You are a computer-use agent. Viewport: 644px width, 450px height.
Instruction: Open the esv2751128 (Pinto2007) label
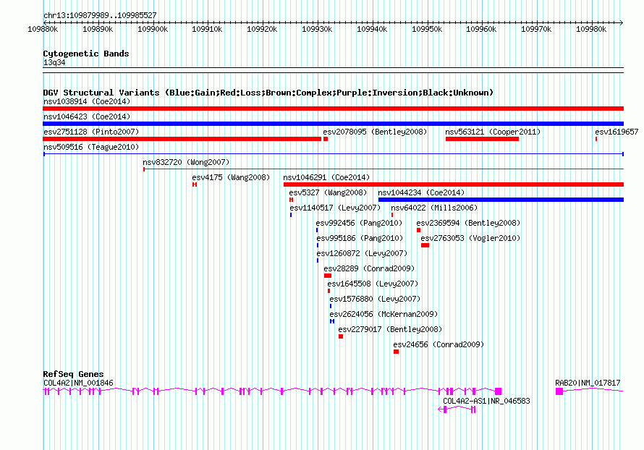pyautogui.click(x=91, y=132)
